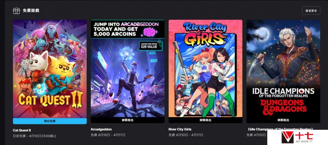Click the gift box icon beside 免費遊戲
The width and height of the screenshot is (328, 145).
16,10
